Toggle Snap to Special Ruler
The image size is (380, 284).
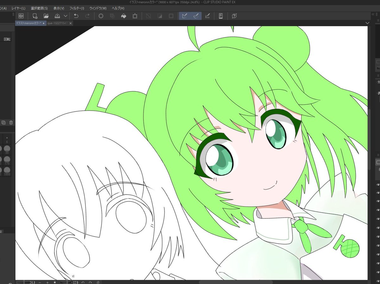click(x=196, y=16)
